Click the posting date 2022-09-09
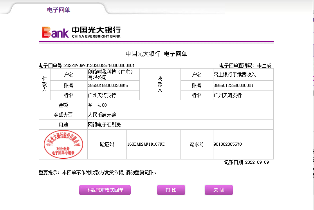Viewport: 314px width, 210px height. pyautogui.click(x=256, y=162)
